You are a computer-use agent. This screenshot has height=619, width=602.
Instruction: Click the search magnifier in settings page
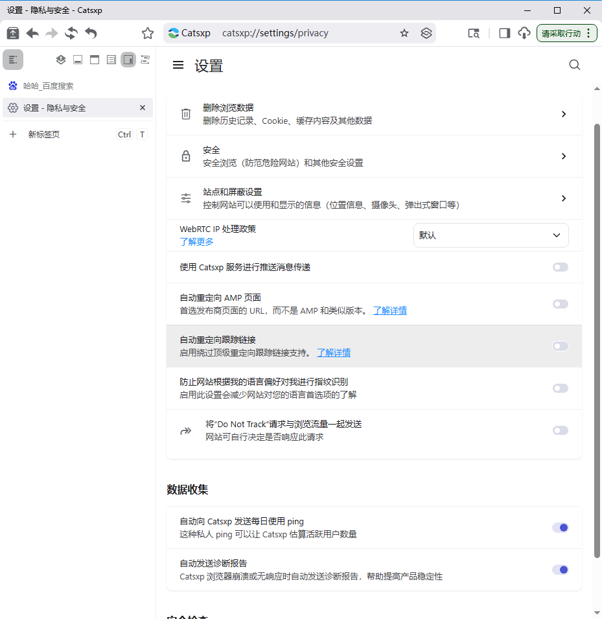pos(574,64)
